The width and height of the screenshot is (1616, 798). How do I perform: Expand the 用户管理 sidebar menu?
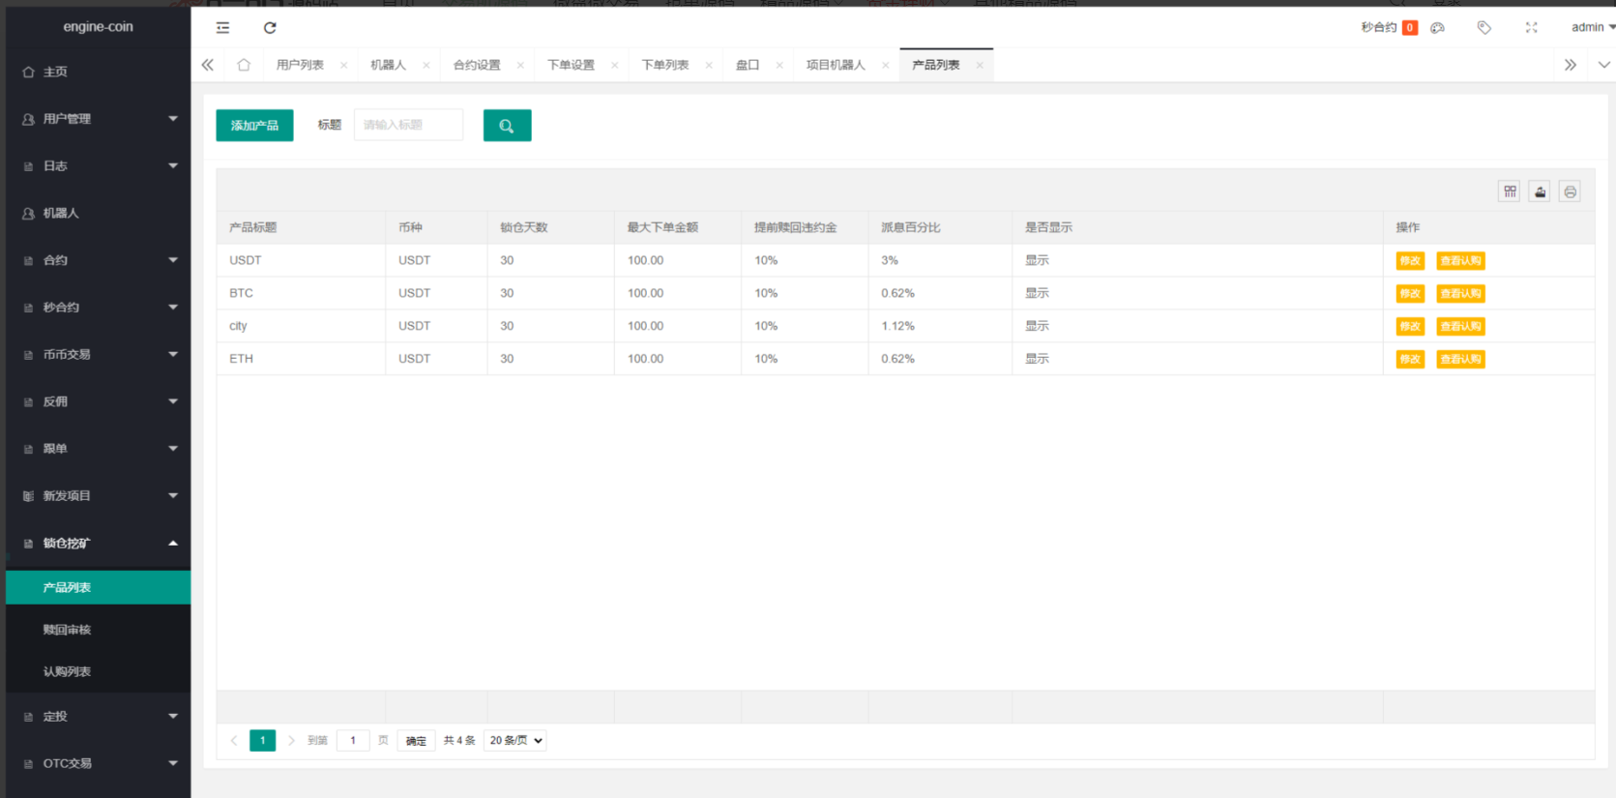98,119
